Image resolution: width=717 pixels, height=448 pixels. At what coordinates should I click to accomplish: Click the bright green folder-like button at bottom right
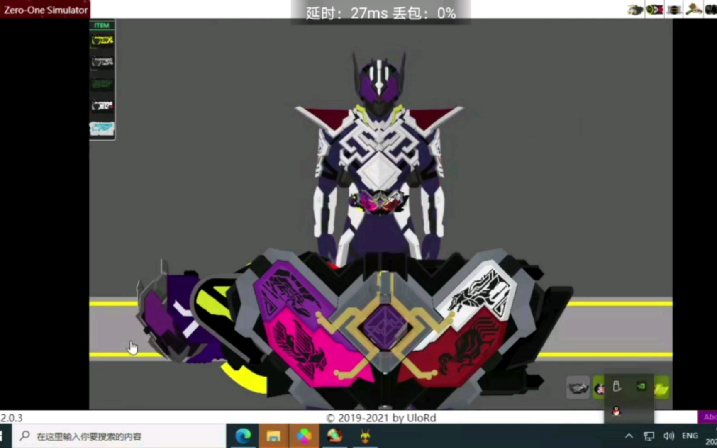pyautogui.click(x=661, y=388)
